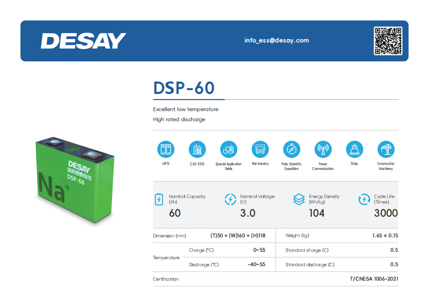Click the UPS application icon

point(166,149)
